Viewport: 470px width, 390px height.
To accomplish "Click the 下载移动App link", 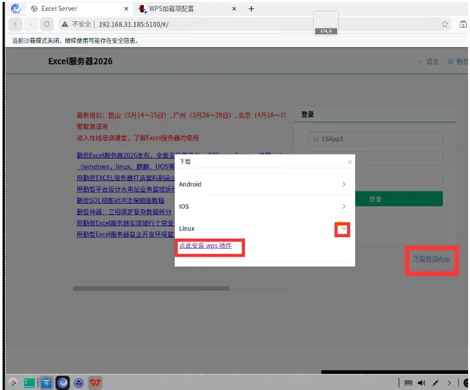I will tap(431, 258).
